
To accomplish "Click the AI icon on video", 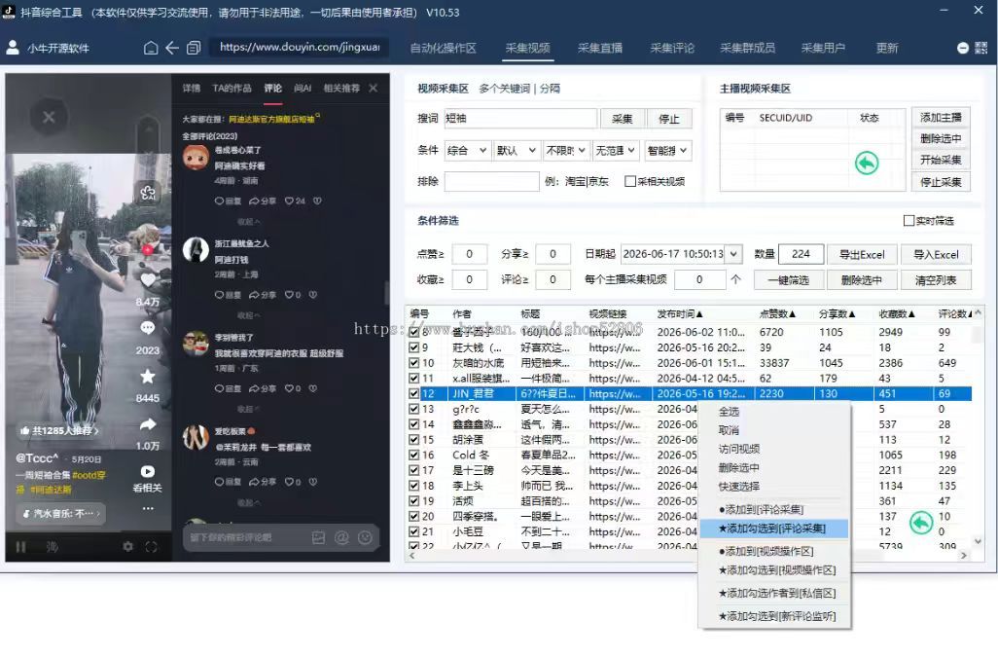I will point(148,193).
